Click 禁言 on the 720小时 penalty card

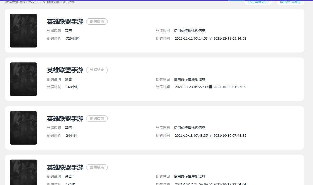tap(69, 31)
